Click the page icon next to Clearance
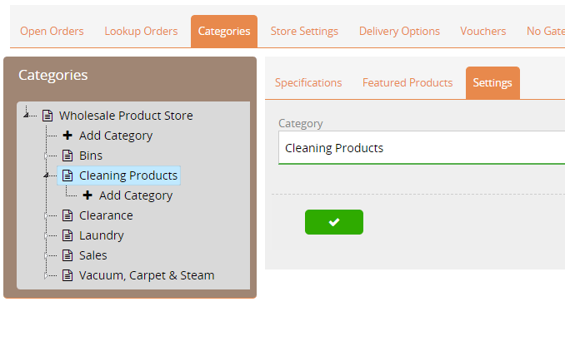The height and width of the screenshot is (351, 565). pos(67,215)
